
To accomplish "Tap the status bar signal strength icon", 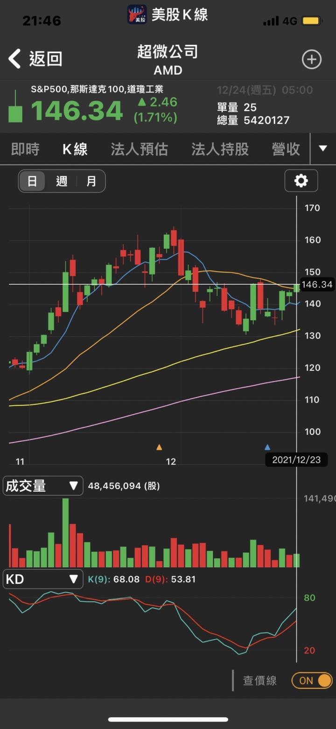I will tap(270, 21).
